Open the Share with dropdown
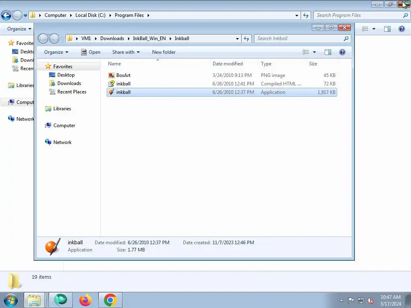The width and height of the screenshot is (411, 308). pos(126,52)
